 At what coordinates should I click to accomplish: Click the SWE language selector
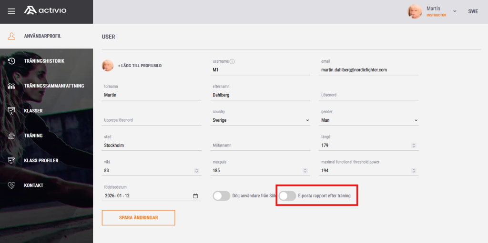point(473,11)
